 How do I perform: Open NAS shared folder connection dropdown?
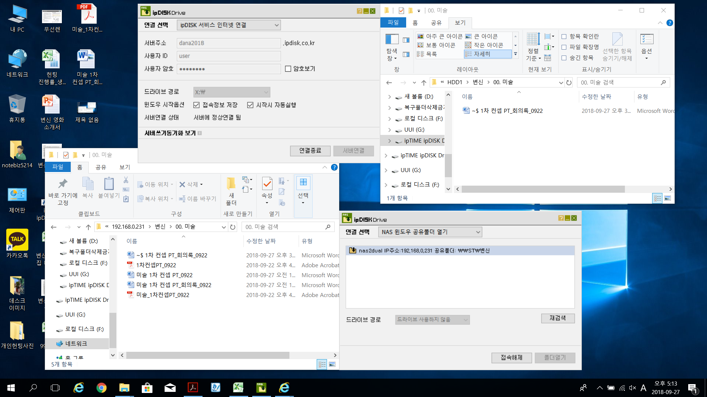[x=430, y=232]
